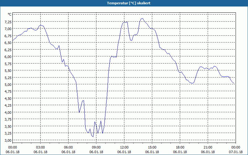Click the 6,25 y-axis label
The height and width of the screenshot is (155, 248).
pyautogui.click(x=8, y=50)
